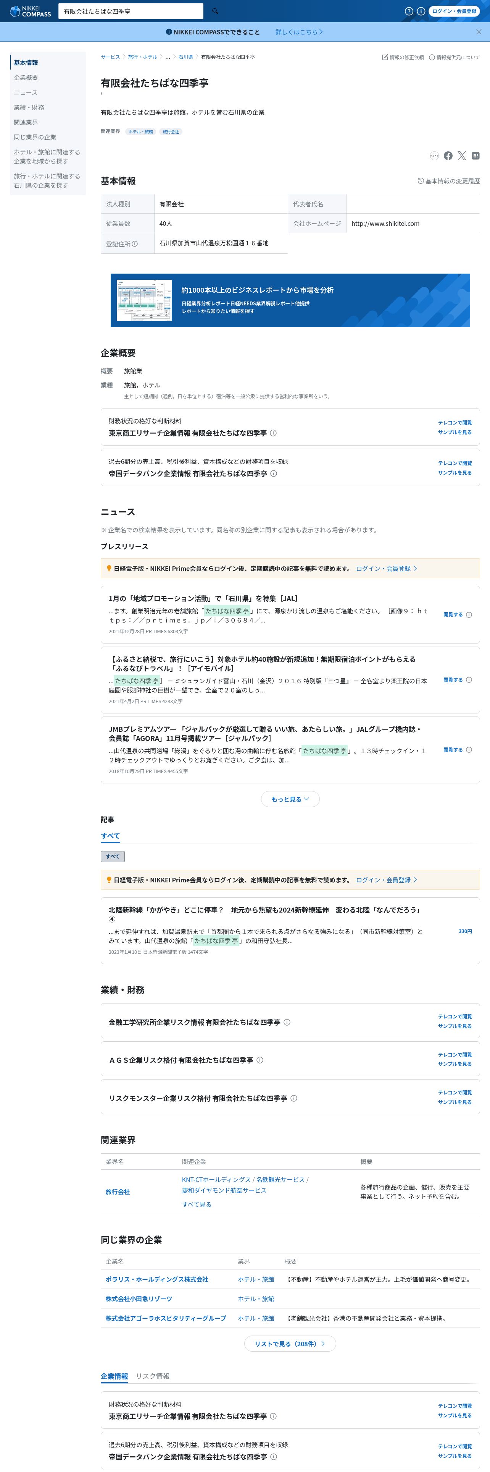This screenshot has width=490, height=1472.
Task: Click サービス breadcrumb link
Action: [x=110, y=57]
